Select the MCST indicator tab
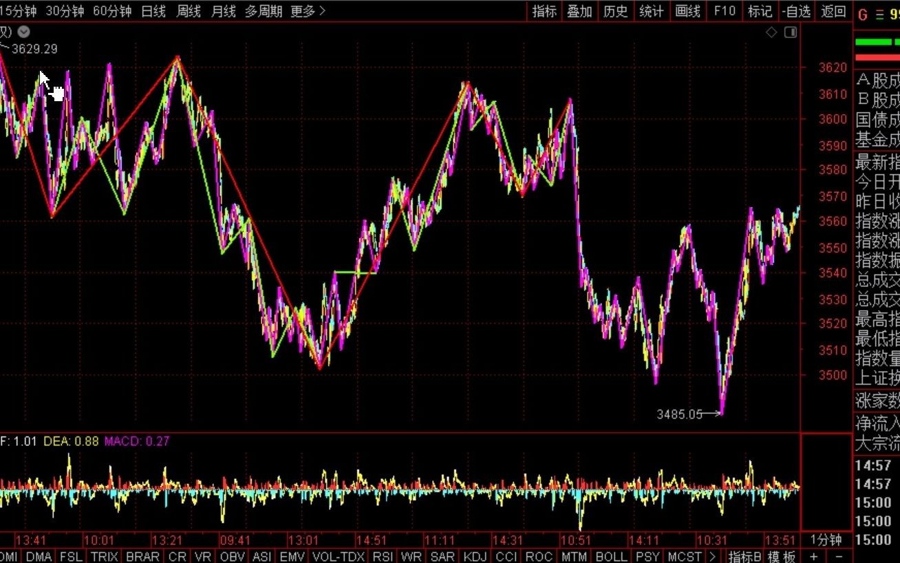900x563 pixels. click(x=685, y=556)
